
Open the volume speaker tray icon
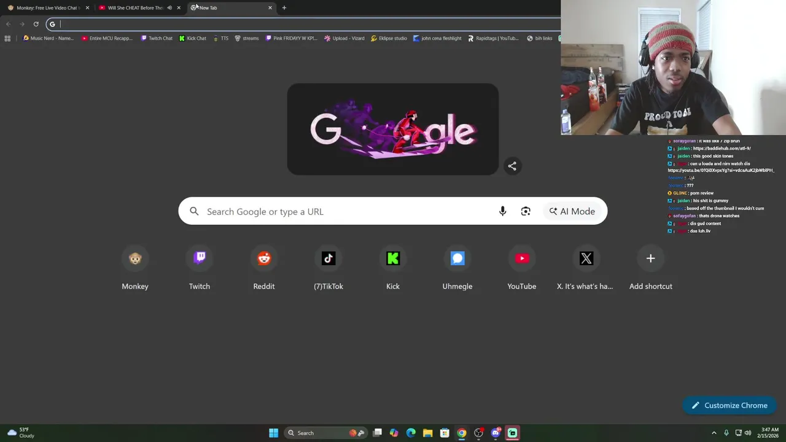(x=748, y=433)
